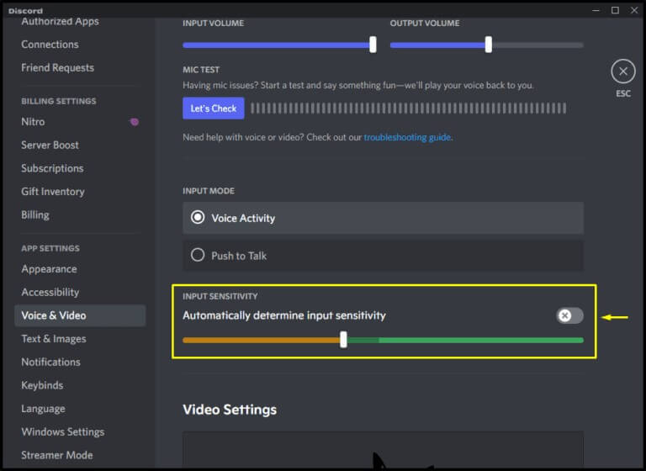Image resolution: width=646 pixels, height=471 pixels.
Task: Open Text & Images settings
Action: pos(54,338)
